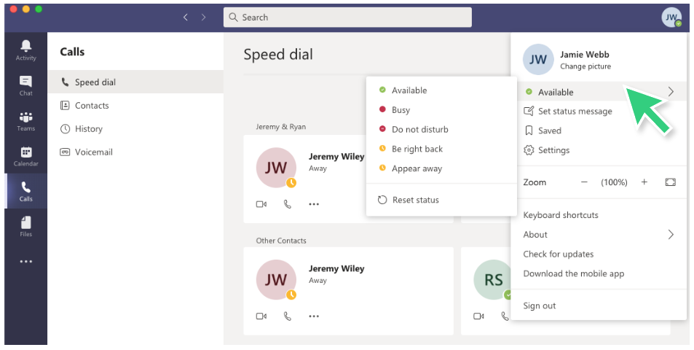
Task: Focus the Search box
Action: [x=347, y=17]
